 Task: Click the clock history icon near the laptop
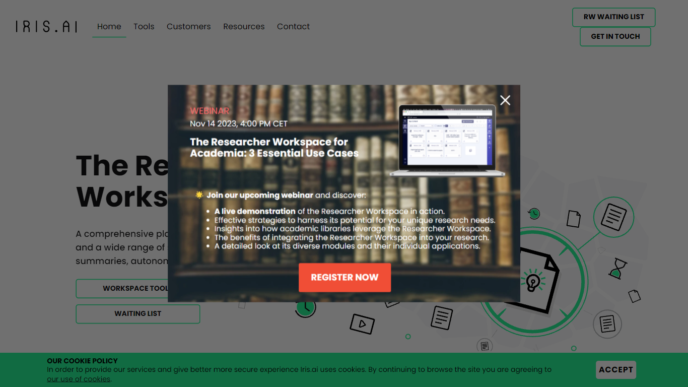pyautogui.click(x=534, y=214)
